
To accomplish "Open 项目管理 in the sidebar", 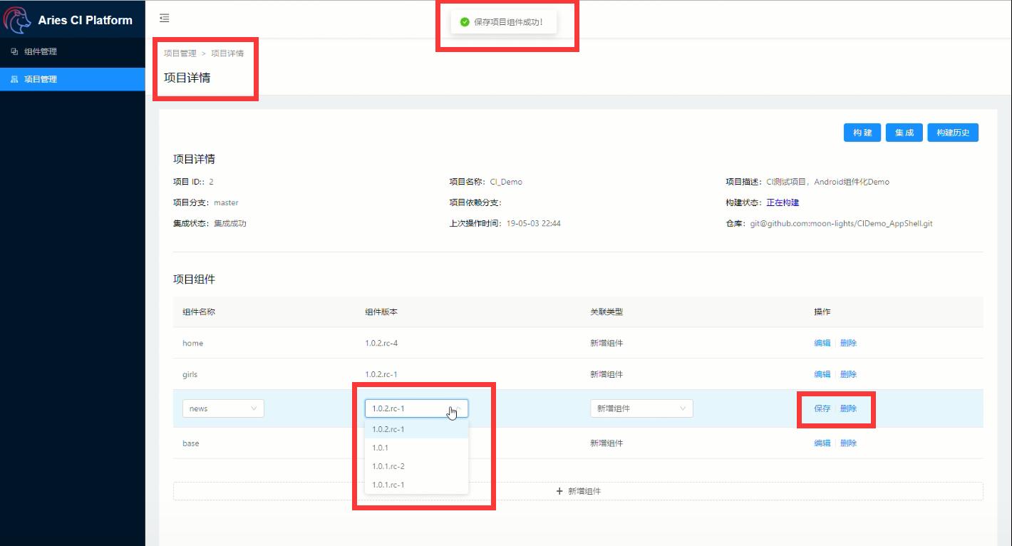I will [73, 79].
